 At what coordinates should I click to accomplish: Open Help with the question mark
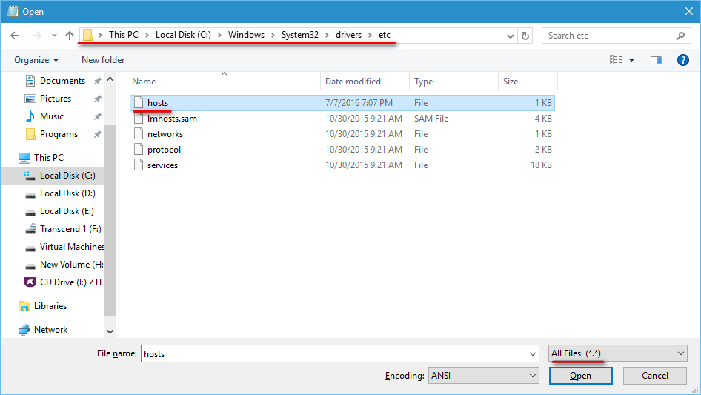pos(682,60)
